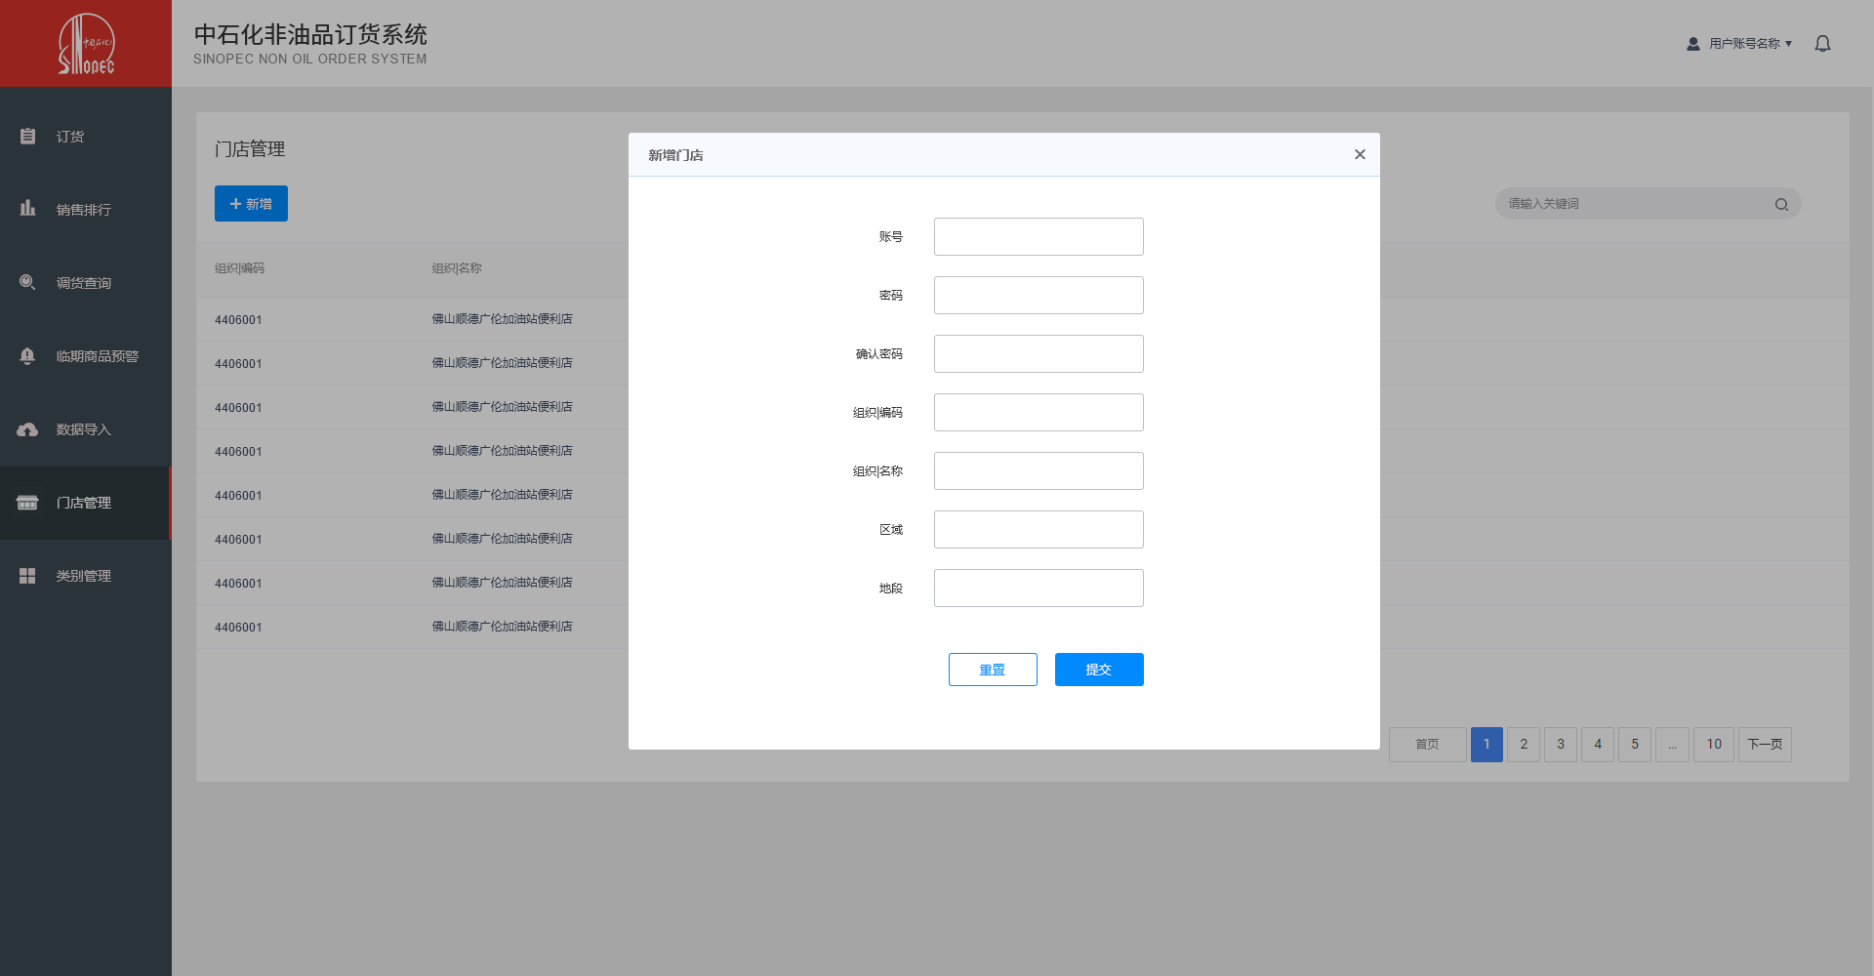1874x976 pixels.
Task: Expand the 用户账号名称 account dropdown
Action: click(1740, 44)
